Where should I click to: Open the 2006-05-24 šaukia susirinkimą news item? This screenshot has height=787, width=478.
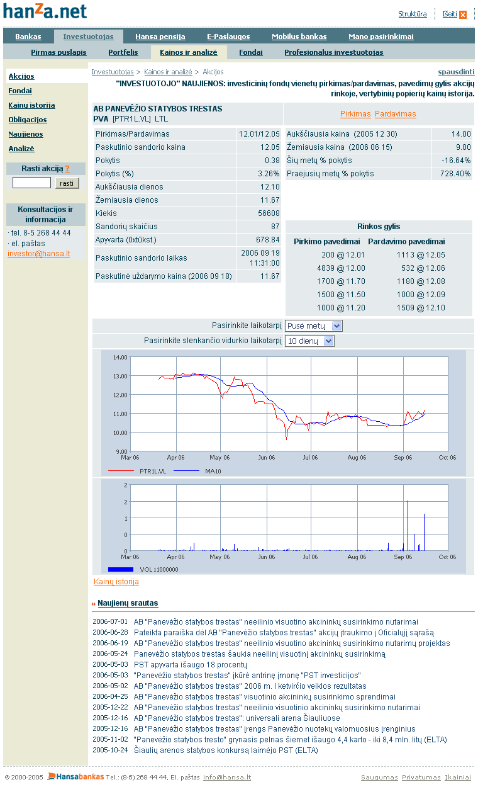[x=260, y=654]
